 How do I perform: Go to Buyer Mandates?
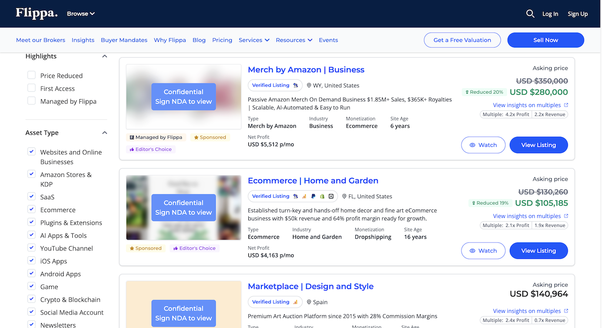click(x=124, y=40)
